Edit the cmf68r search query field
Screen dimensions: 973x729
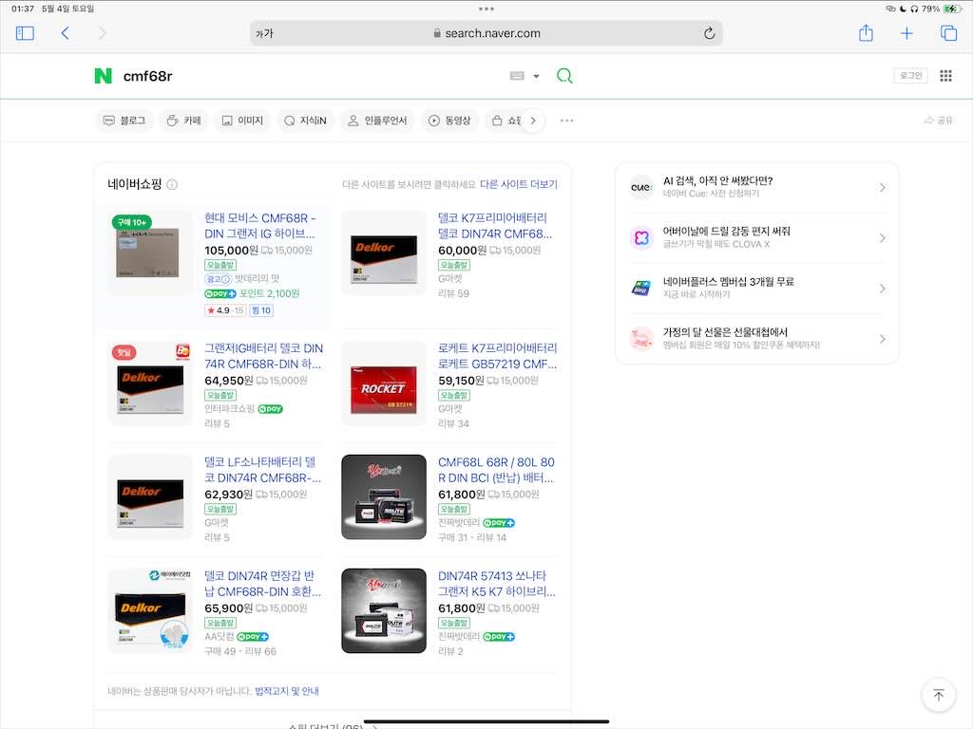311,76
